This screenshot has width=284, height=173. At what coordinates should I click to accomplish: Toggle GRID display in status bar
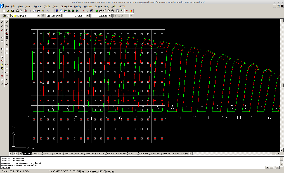click(59, 171)
